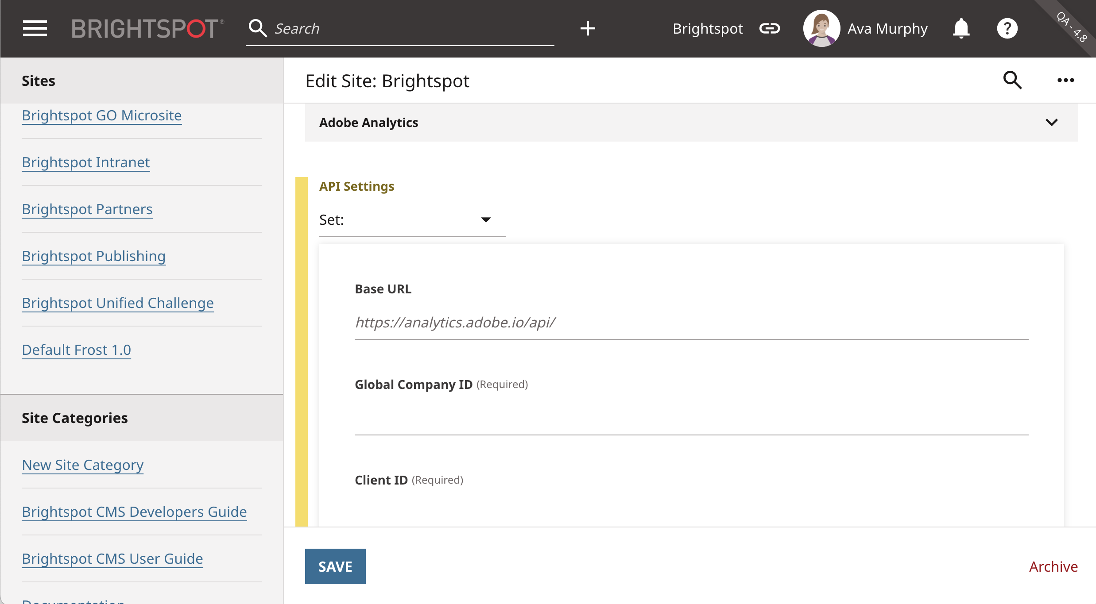This screenshot has width=1096, height=604.
Task: Click the Brightspot logo
Action: point(148,29)
